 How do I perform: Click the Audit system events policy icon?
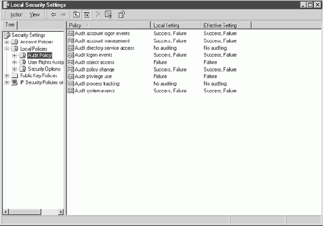click(x=70, y=91)
